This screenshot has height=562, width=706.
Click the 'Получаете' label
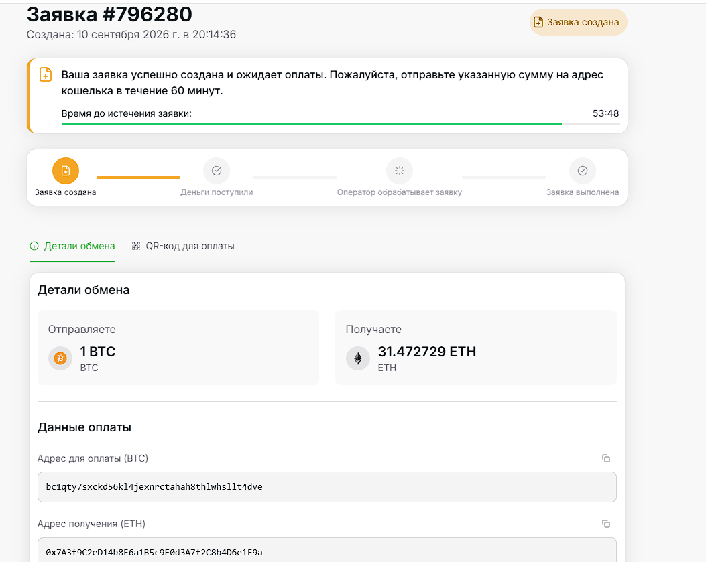coord(373,330)
